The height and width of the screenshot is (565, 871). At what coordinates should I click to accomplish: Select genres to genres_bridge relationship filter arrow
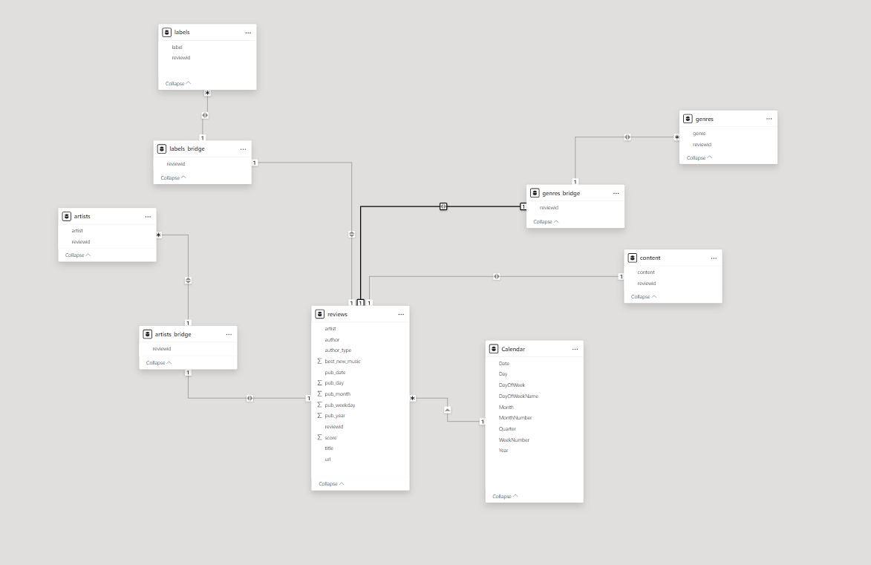(627, 137)
